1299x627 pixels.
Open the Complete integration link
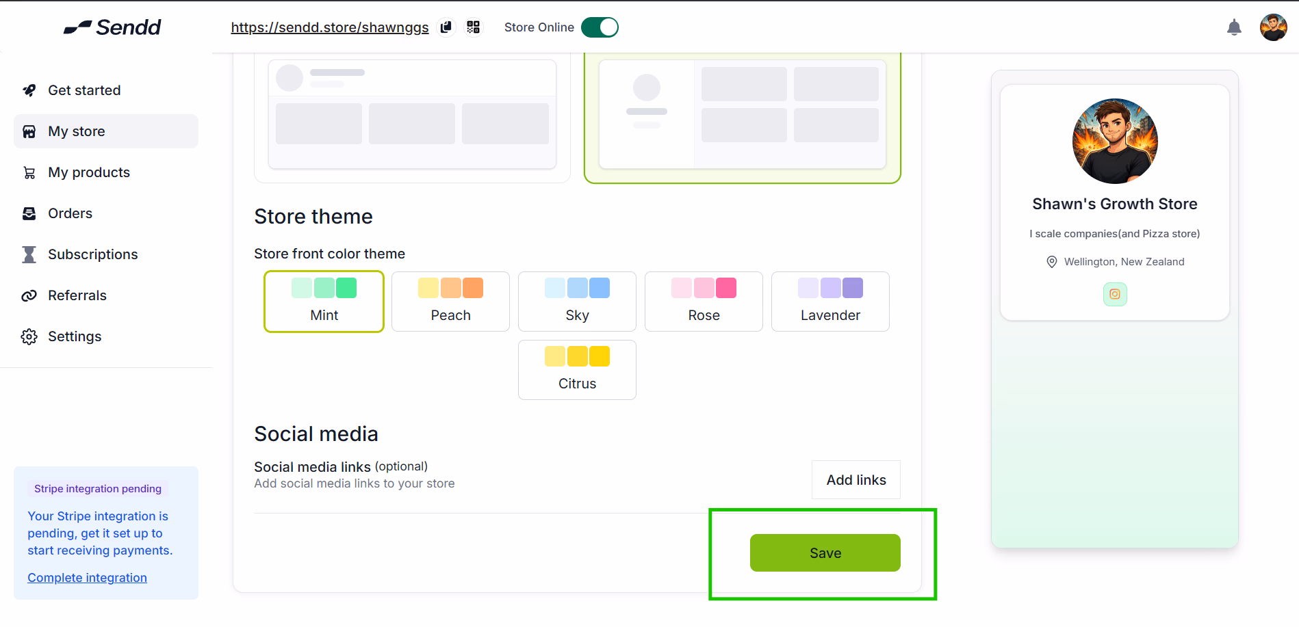pyautogui.click(x=88, y=578)
